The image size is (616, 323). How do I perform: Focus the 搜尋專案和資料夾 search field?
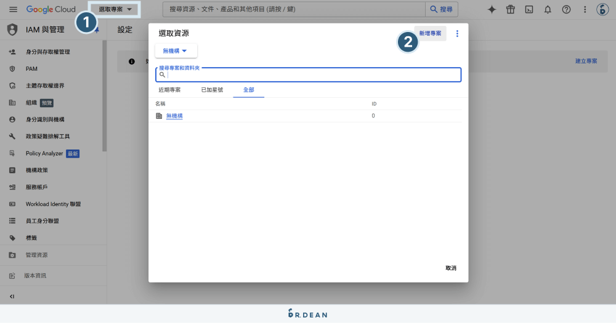pos(309,74)
